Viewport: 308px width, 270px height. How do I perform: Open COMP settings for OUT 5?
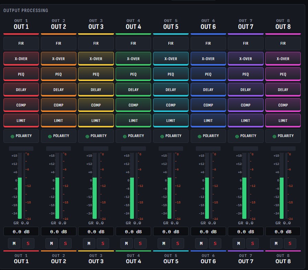pyautogui.click(x=171, y=105)
